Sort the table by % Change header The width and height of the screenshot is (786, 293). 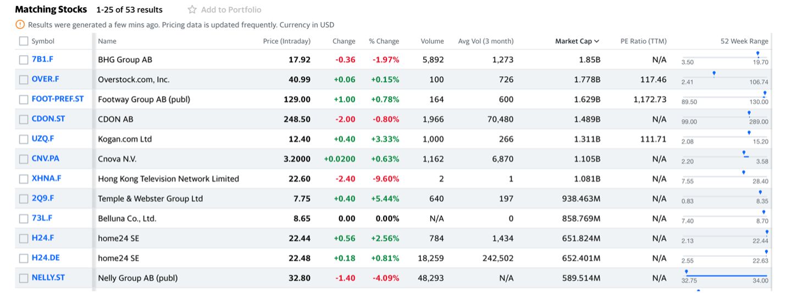click(384, 41)
